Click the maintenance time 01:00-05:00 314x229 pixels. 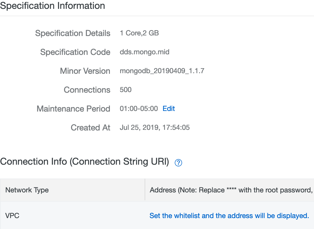[139, 109]
